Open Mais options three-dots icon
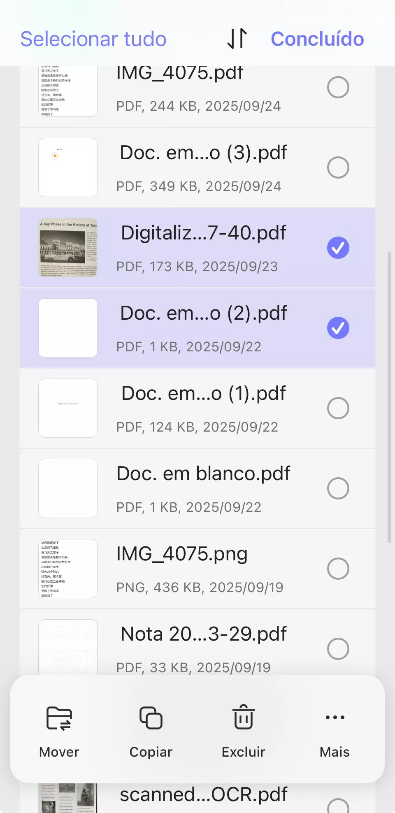 click(335, 718)
